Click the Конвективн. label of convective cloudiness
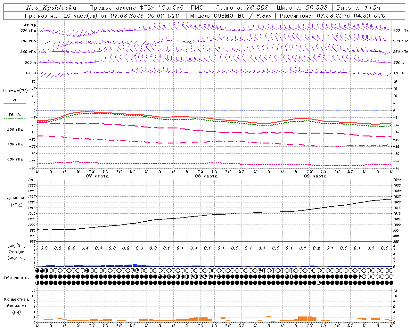 pos(16,299)
